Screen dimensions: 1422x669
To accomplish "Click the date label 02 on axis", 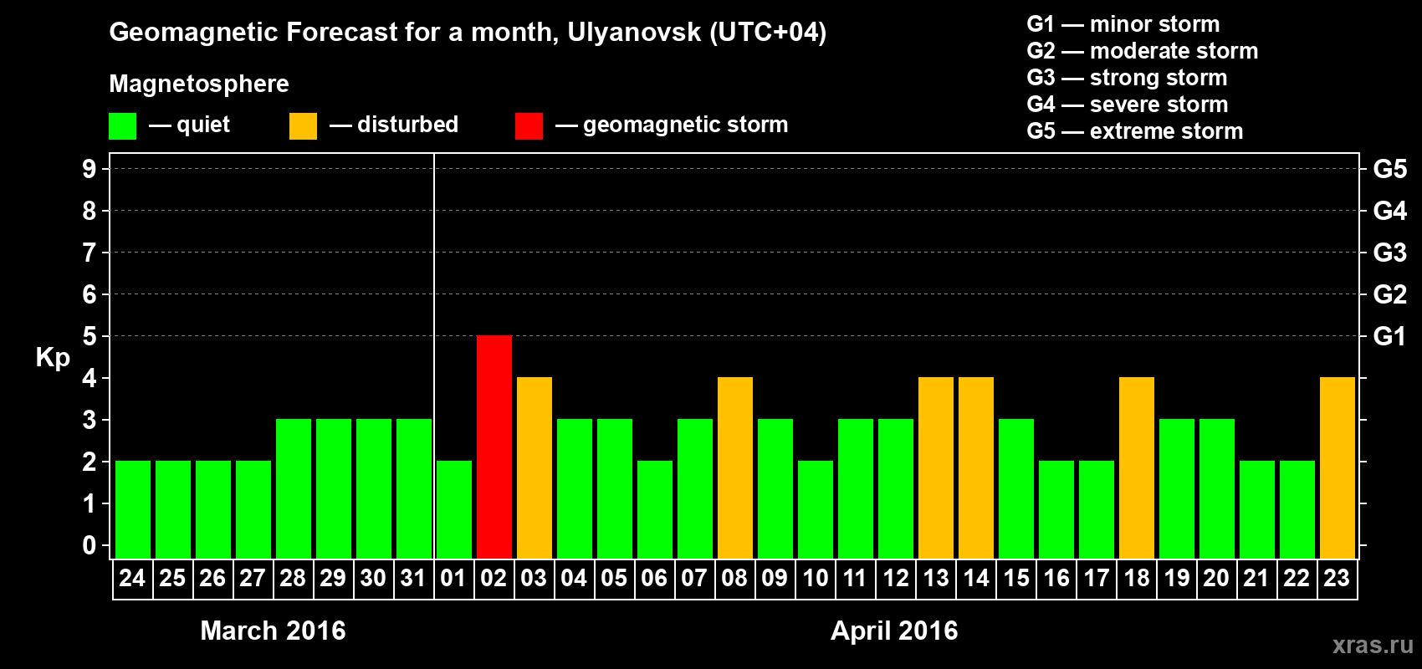I will (x=494, y=578).
